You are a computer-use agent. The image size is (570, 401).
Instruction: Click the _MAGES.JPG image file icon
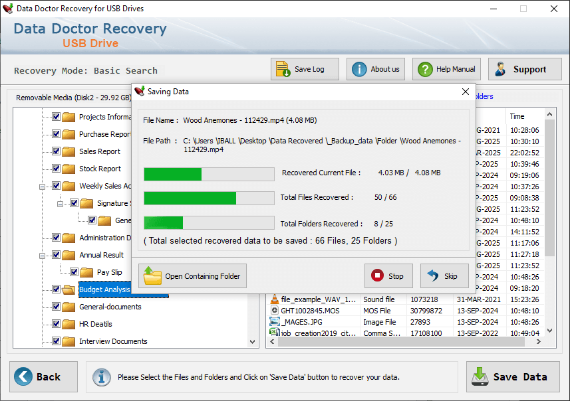[275, 321]
